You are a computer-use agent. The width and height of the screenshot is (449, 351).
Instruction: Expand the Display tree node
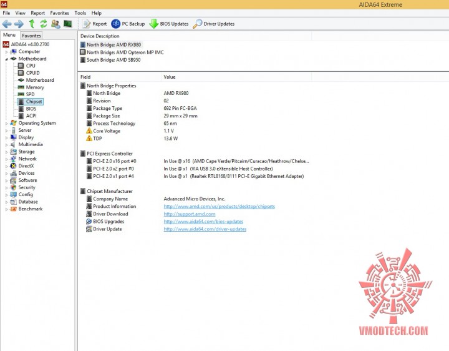[x=6, y=138]
